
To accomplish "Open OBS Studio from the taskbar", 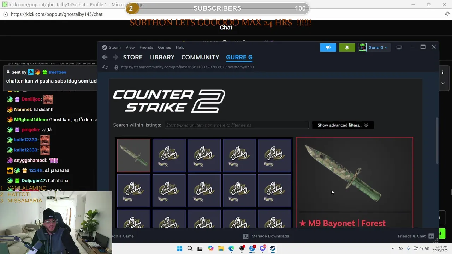I will 242,248.
